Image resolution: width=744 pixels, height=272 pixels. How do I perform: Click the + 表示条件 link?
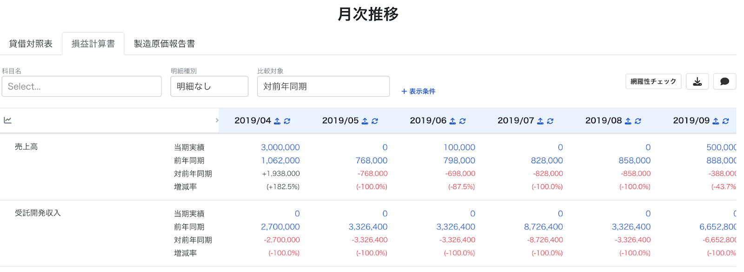(x=418, y=91)
